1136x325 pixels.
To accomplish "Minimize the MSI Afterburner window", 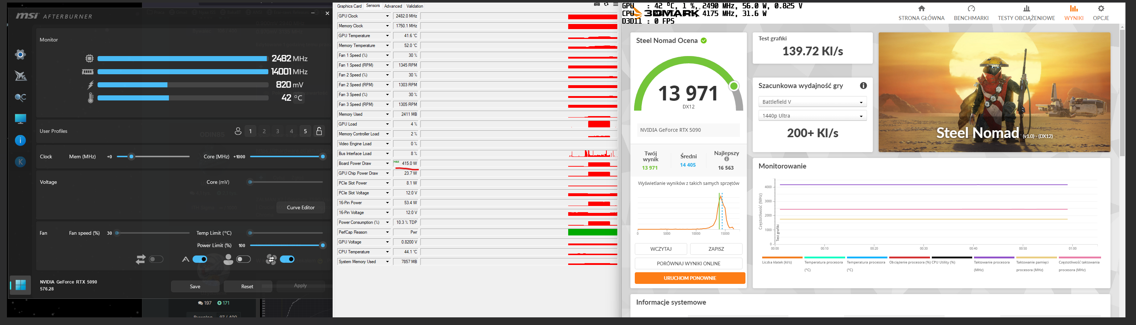I will pos(313,13).
